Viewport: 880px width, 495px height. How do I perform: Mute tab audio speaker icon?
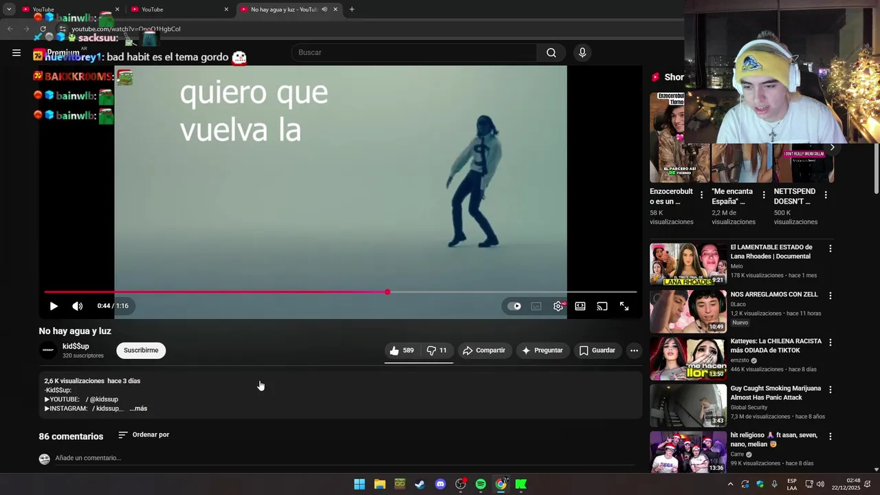(x=324, y=10)
